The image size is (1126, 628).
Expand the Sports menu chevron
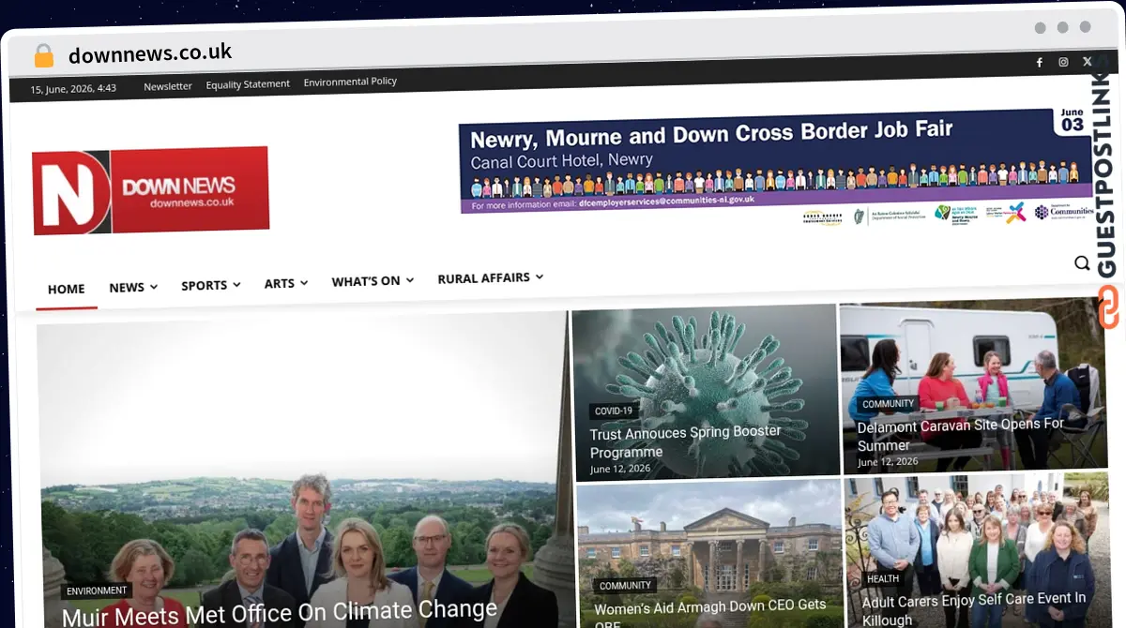(x=236, y=285)
